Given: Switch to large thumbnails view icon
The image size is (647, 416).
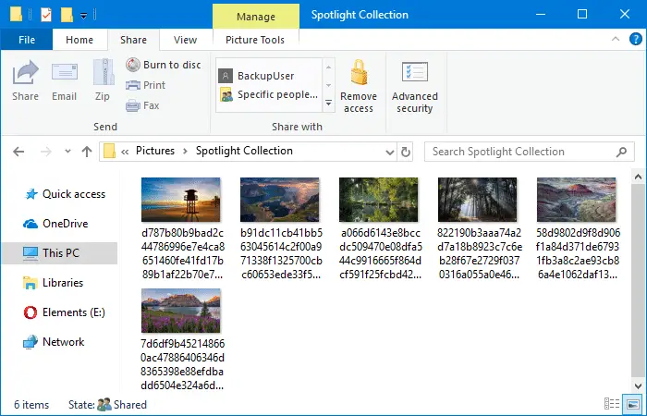Looking at the screenshot, I should tap(633, 404).
